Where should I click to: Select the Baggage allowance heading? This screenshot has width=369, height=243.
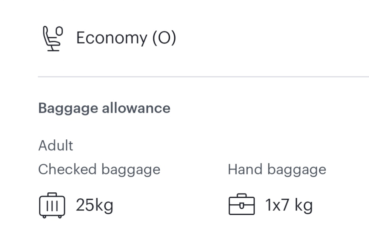point(104,108)
